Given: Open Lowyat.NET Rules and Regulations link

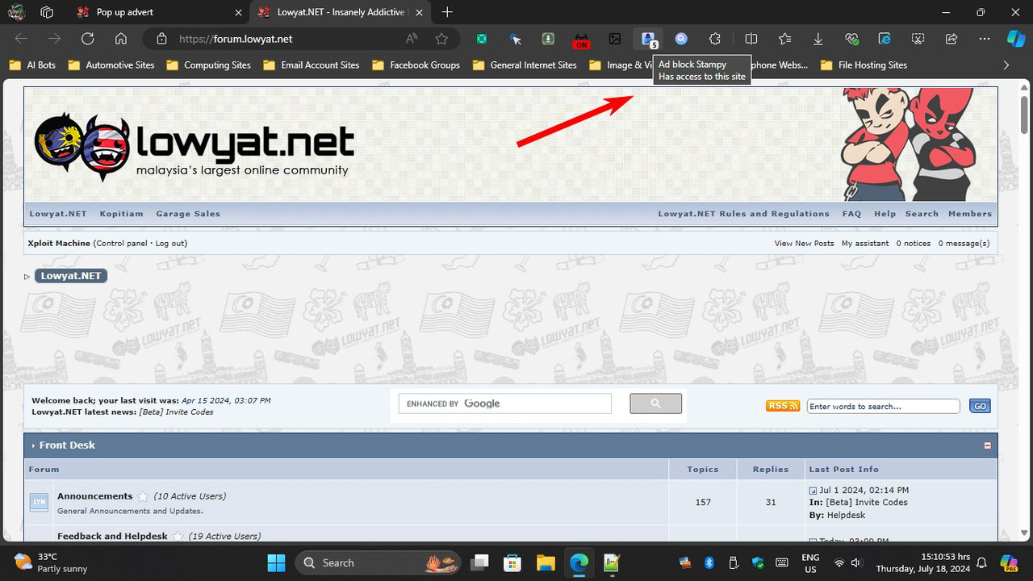Looking at the screenshot, I should 743,214.
